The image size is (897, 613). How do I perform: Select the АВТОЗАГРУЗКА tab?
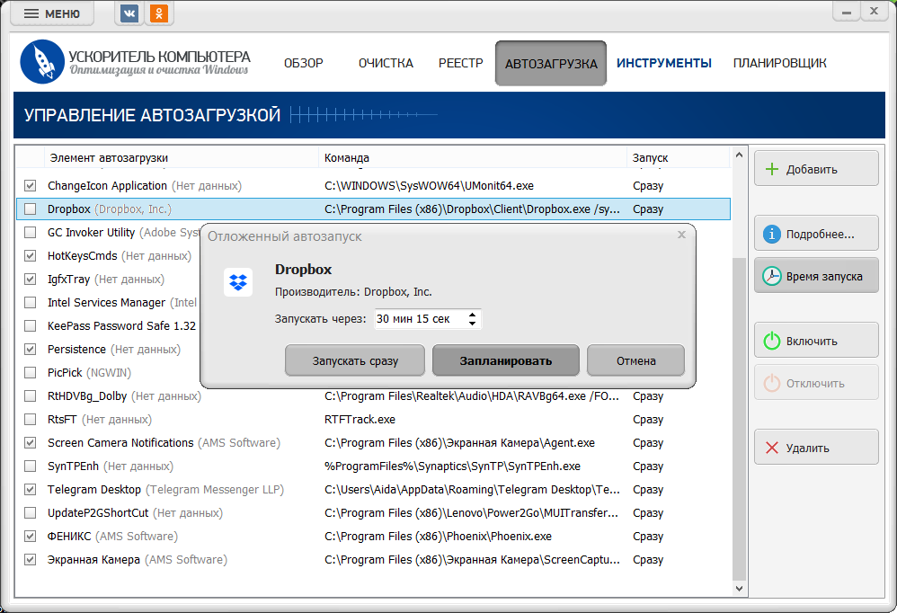[550, 64]
